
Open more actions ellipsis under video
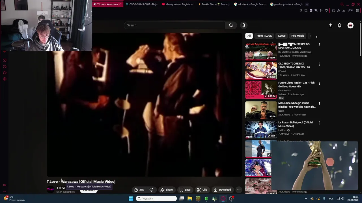pyautogui.click(x=239, y=190)
